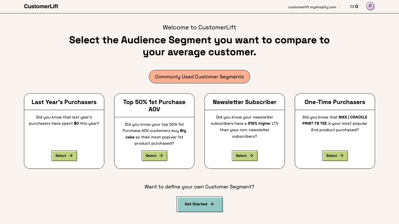Click the CustomerLift logo

pyautogui.click(x=41, y=6)
